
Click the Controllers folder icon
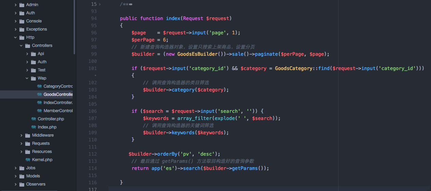coord(28,46)
